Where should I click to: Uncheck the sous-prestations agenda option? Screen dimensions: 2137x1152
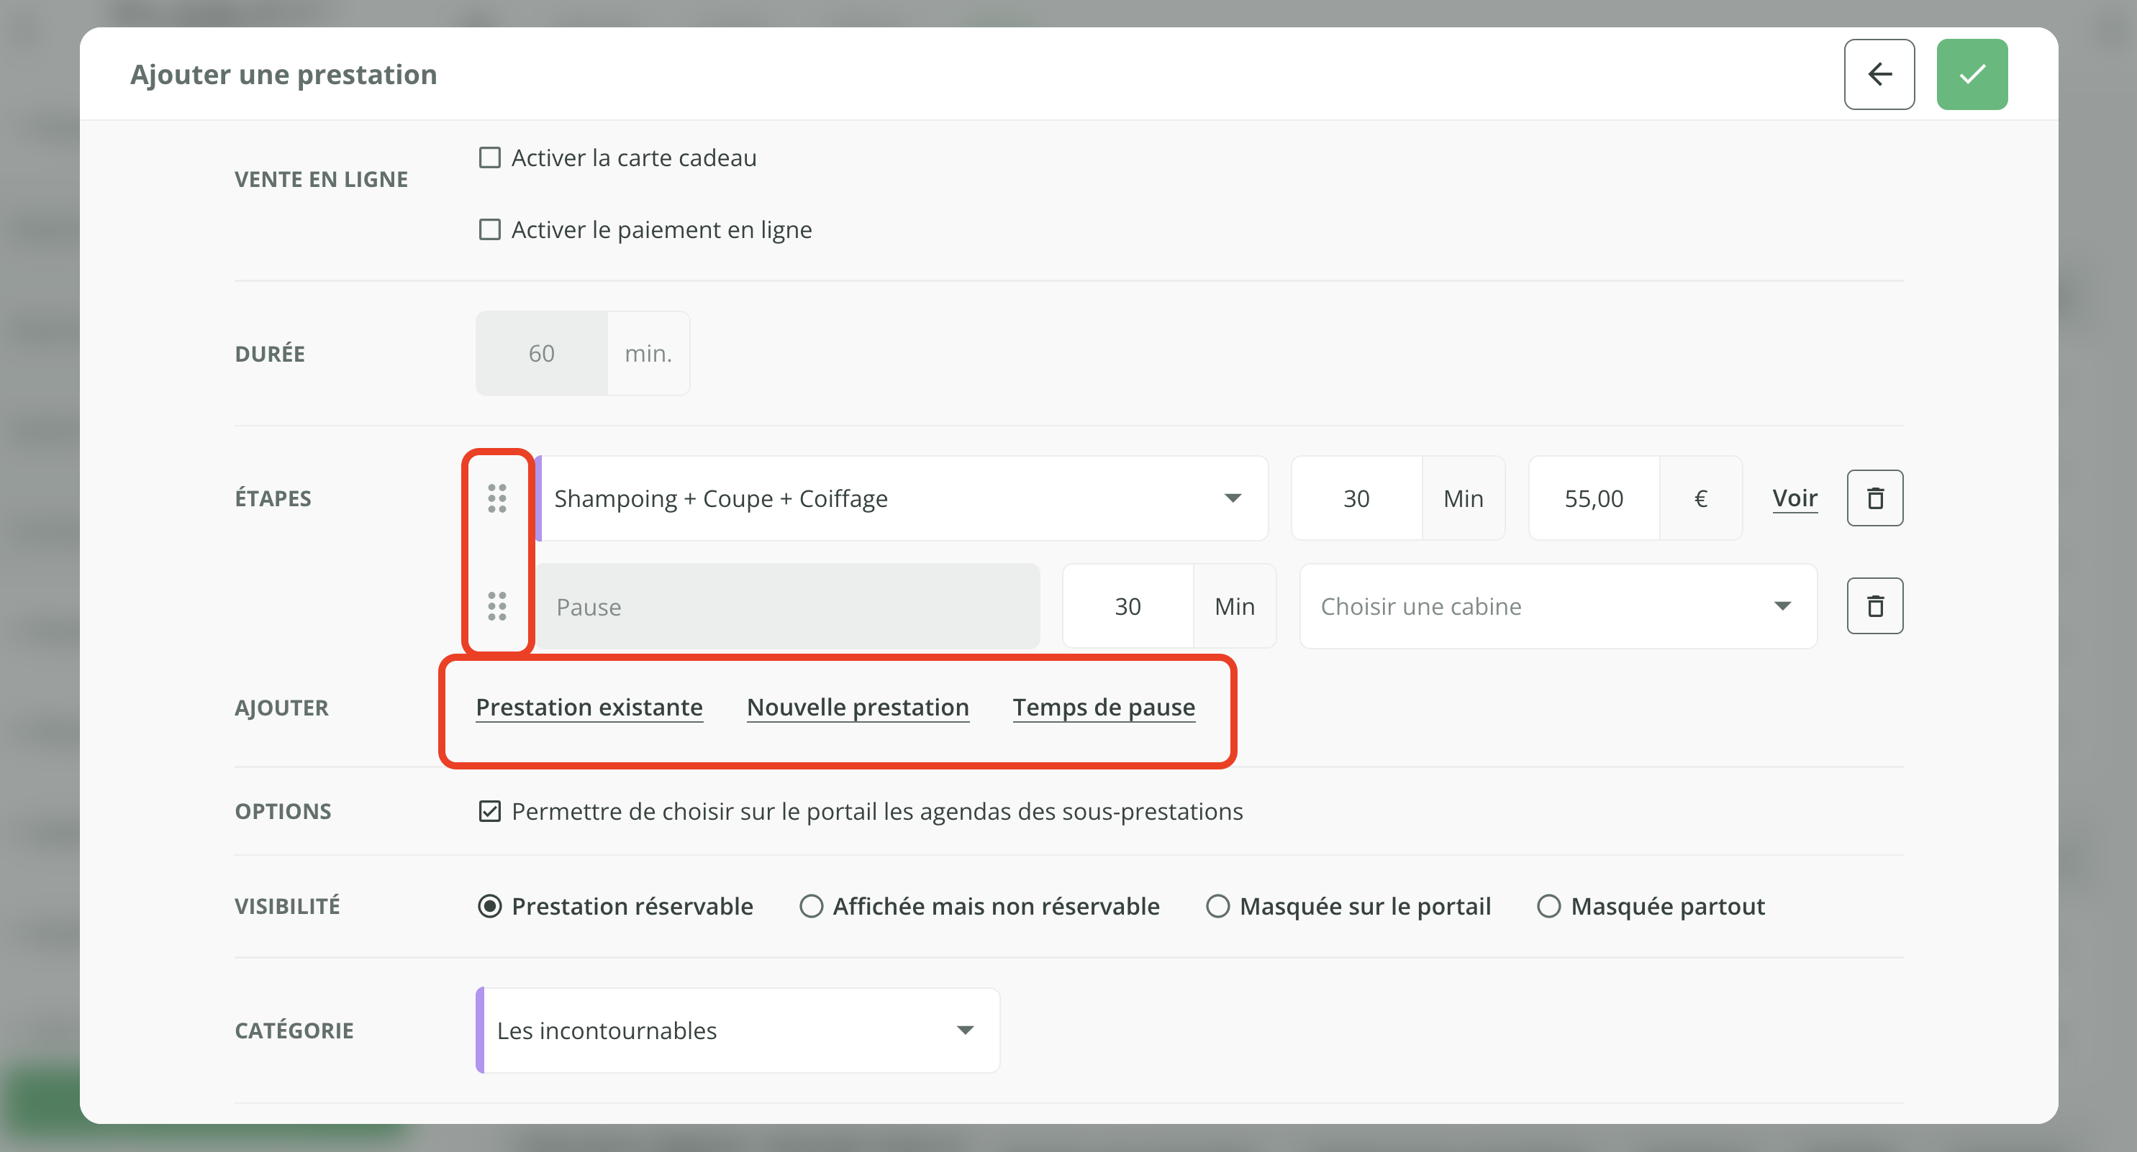[x=489, y=811]
